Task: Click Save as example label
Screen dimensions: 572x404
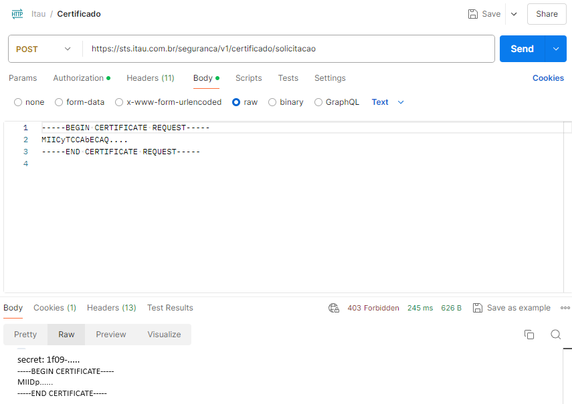Action: [518, 308]
